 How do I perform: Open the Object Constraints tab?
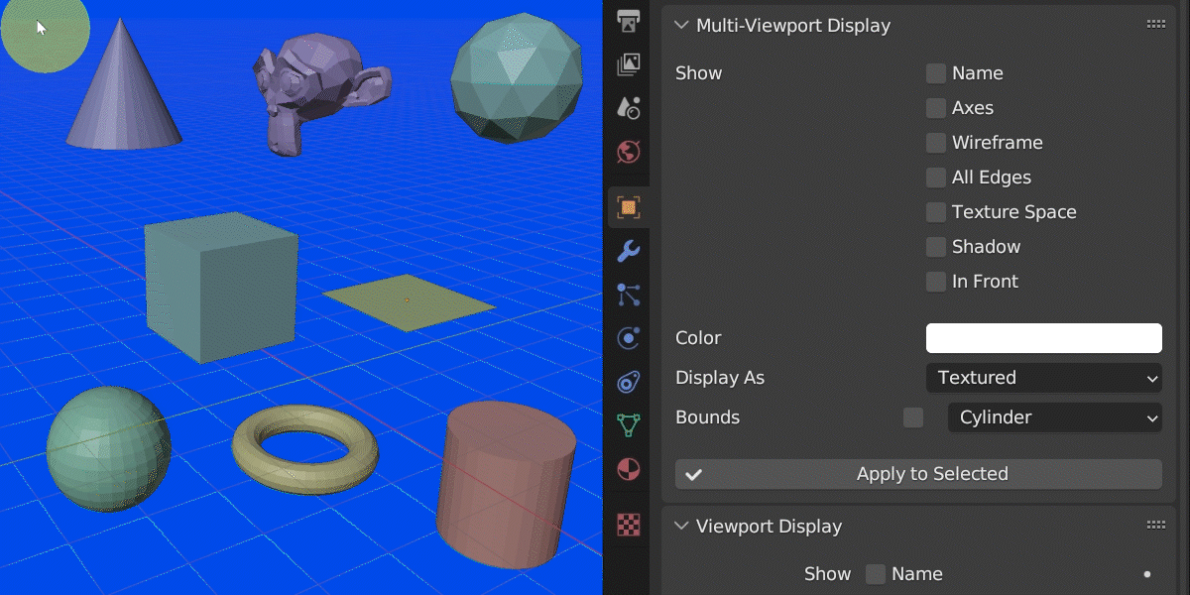point(628,382)
